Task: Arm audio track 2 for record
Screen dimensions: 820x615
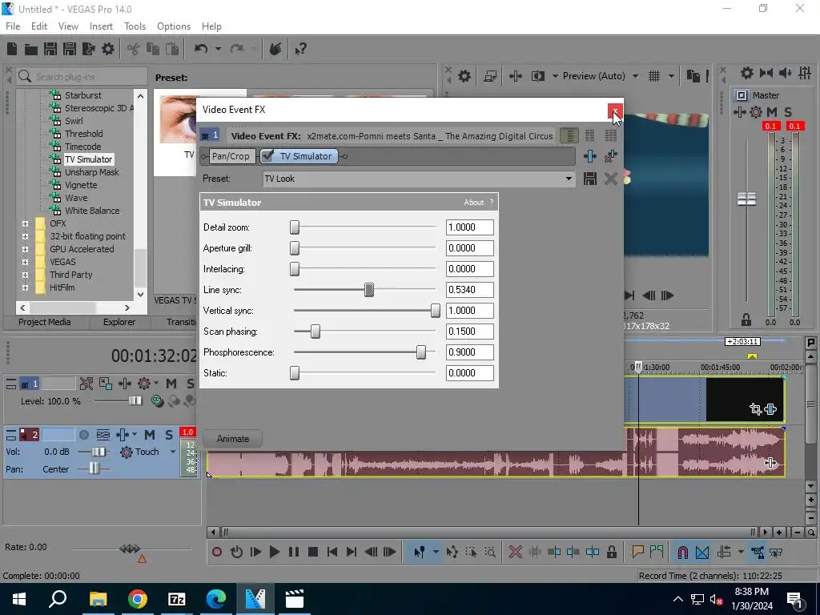Action: (x=83, y=435)
